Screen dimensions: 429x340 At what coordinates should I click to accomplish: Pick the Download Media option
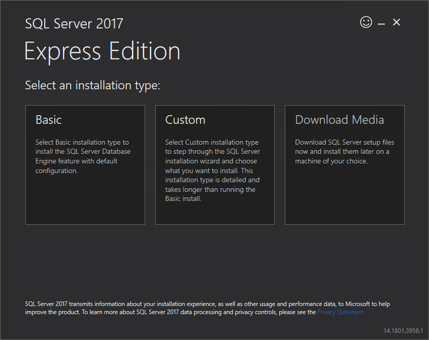[344, 164]
